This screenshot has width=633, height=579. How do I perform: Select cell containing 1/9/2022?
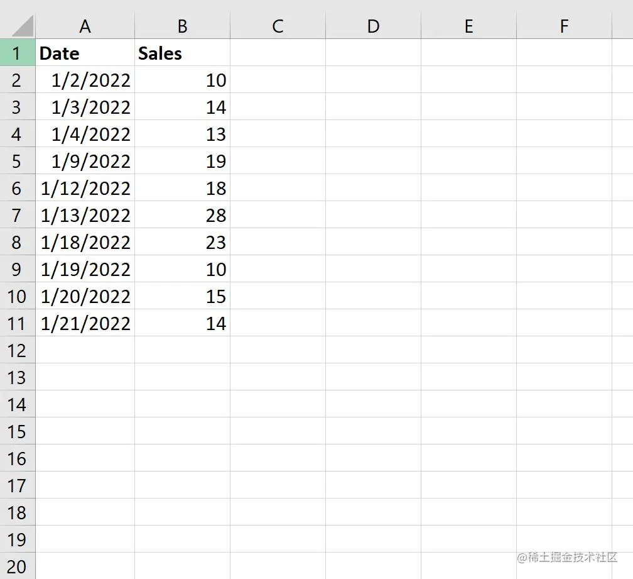pos(85,162)
